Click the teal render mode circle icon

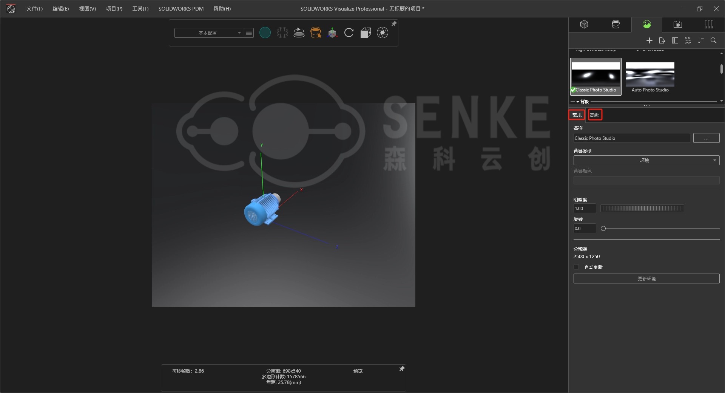click(265, 33)
